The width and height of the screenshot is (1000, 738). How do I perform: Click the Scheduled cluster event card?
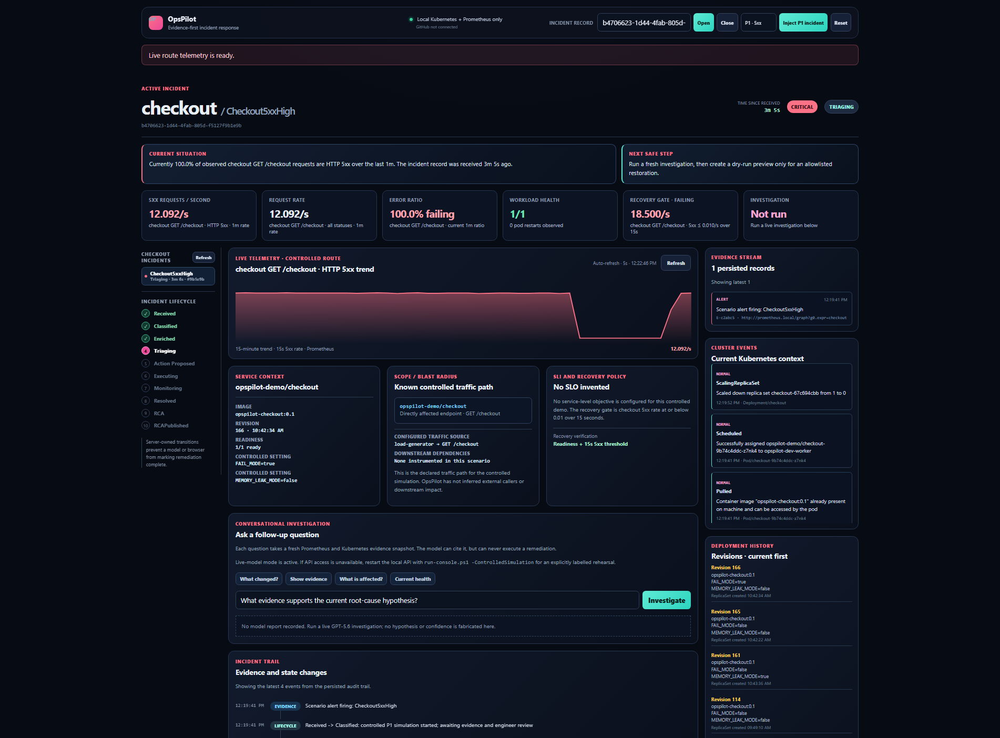coord(781,441)
